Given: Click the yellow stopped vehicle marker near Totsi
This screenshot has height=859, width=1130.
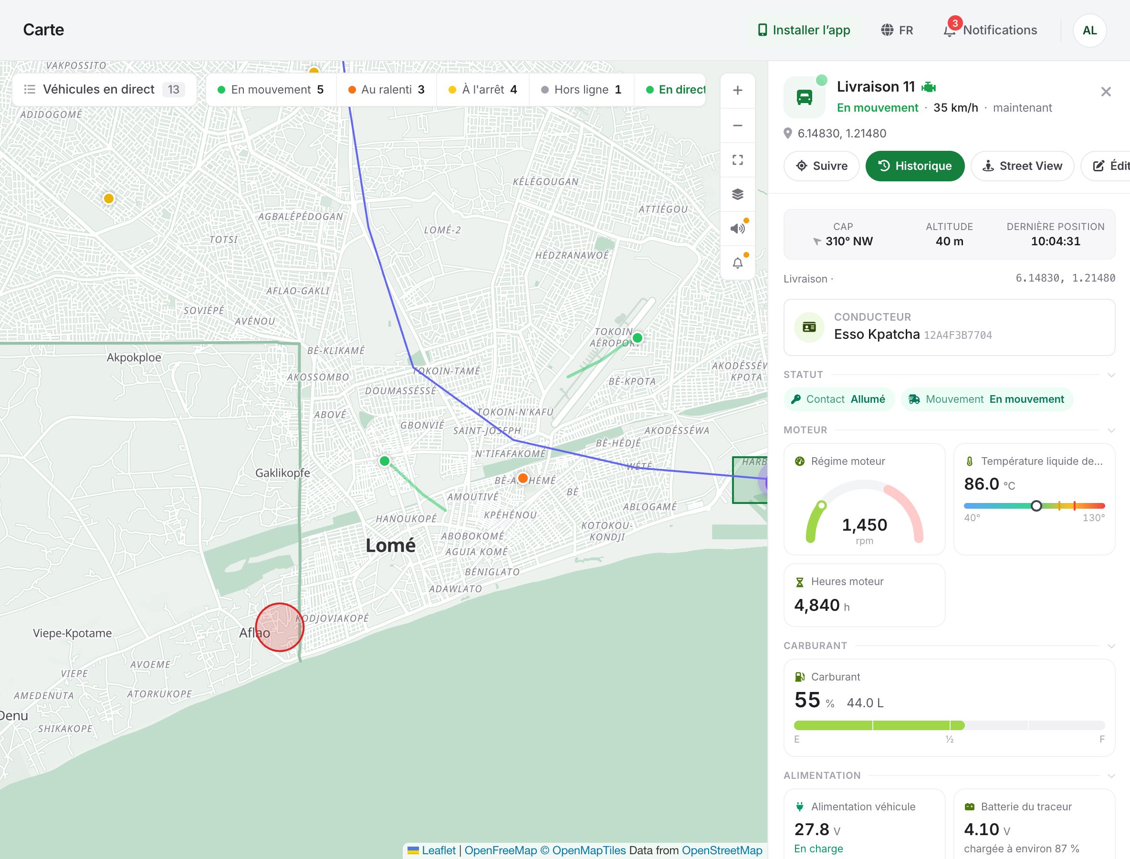Looking at the screenshot, I should coord(108,199).
